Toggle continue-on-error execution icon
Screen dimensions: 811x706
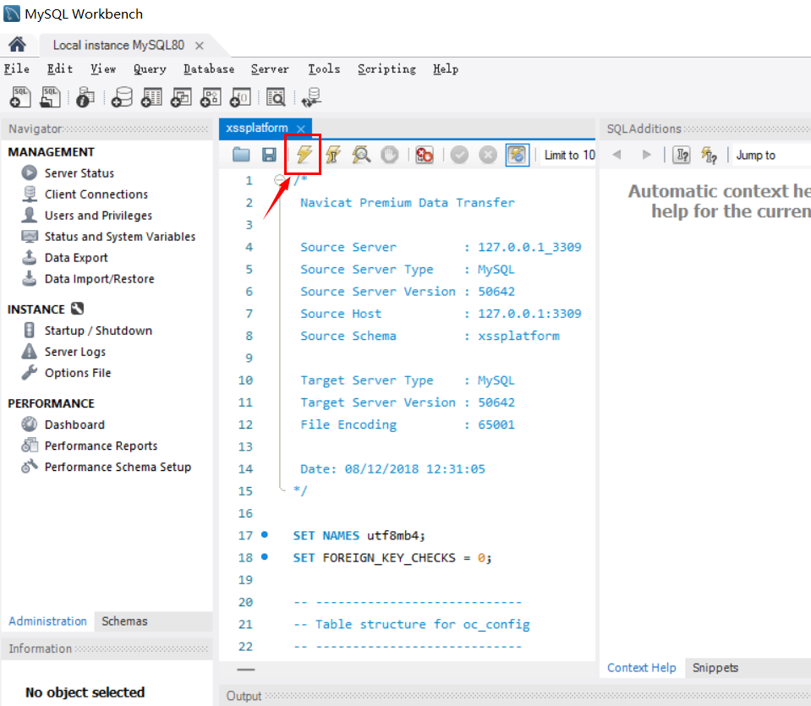[425, 155]
